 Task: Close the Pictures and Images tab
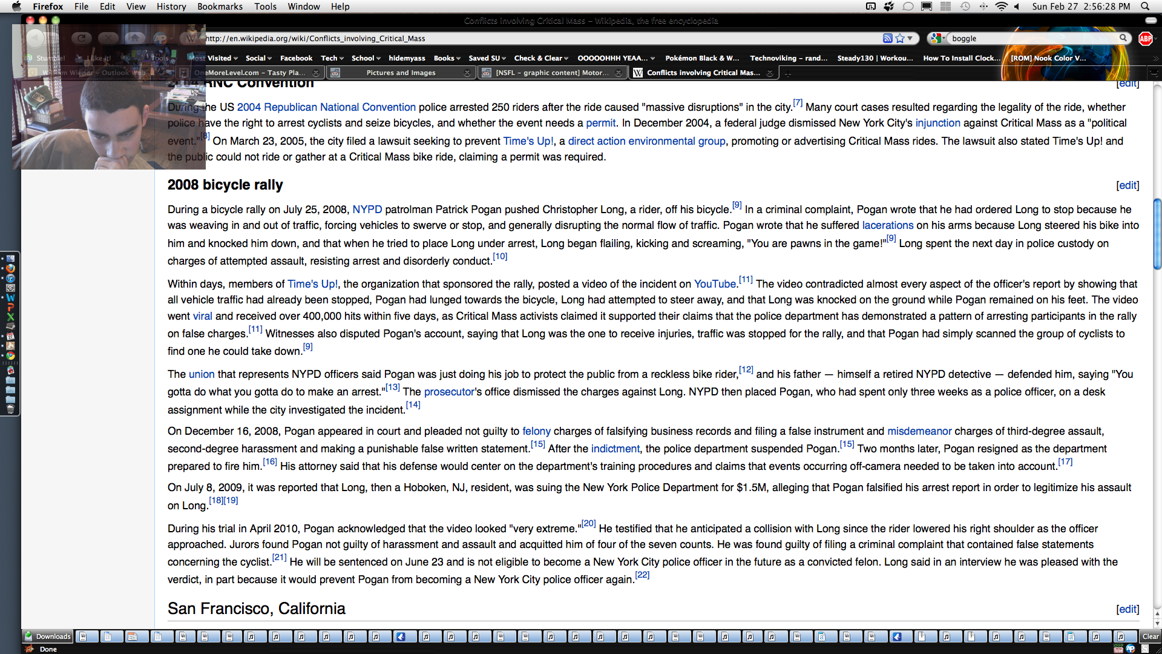(467, 73)
